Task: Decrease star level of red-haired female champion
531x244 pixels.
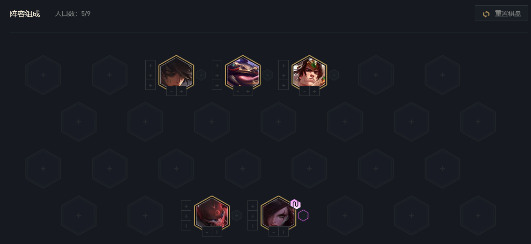Action: point(274,232)
